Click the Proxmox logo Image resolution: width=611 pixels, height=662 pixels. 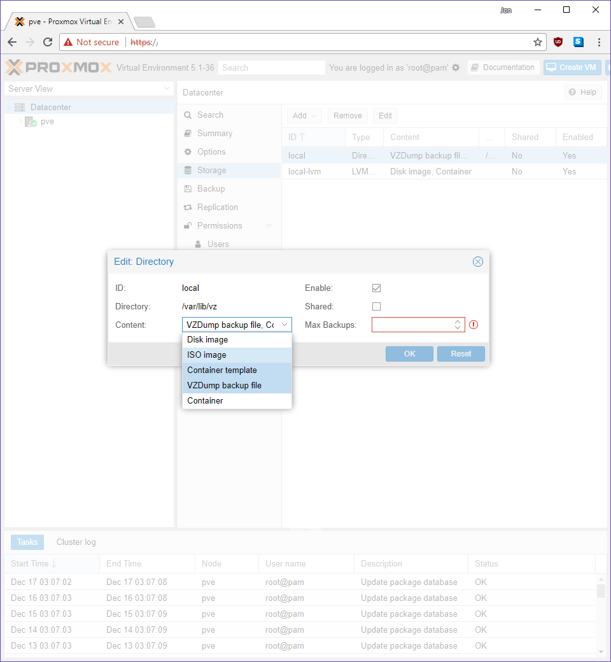click(59, 67)
